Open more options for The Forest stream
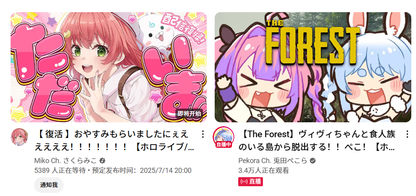The image size is (416, 196). tap(407, 134)
